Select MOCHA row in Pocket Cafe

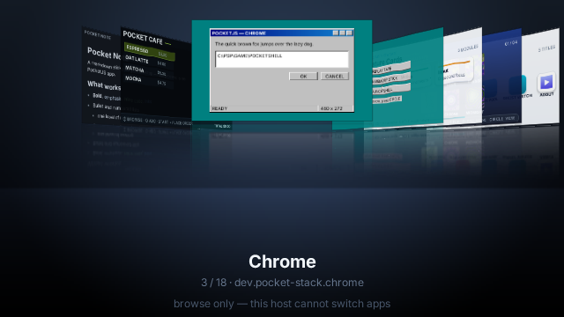[x=149, y=80]
